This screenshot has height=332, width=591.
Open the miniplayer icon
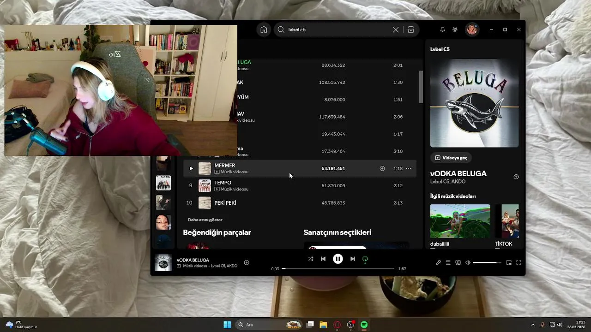click(x=509, y=262)
